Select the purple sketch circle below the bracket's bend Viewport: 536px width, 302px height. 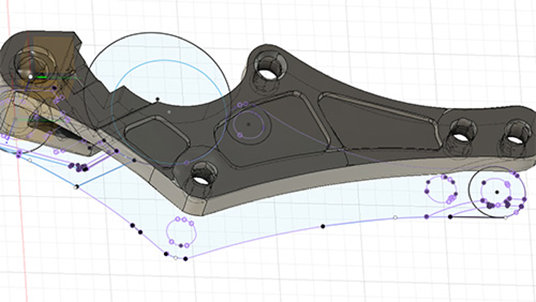pos(181,232)
